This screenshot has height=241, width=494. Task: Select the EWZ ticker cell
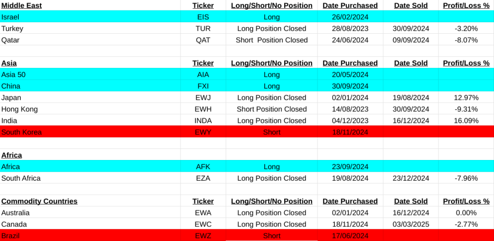(203, 236)
